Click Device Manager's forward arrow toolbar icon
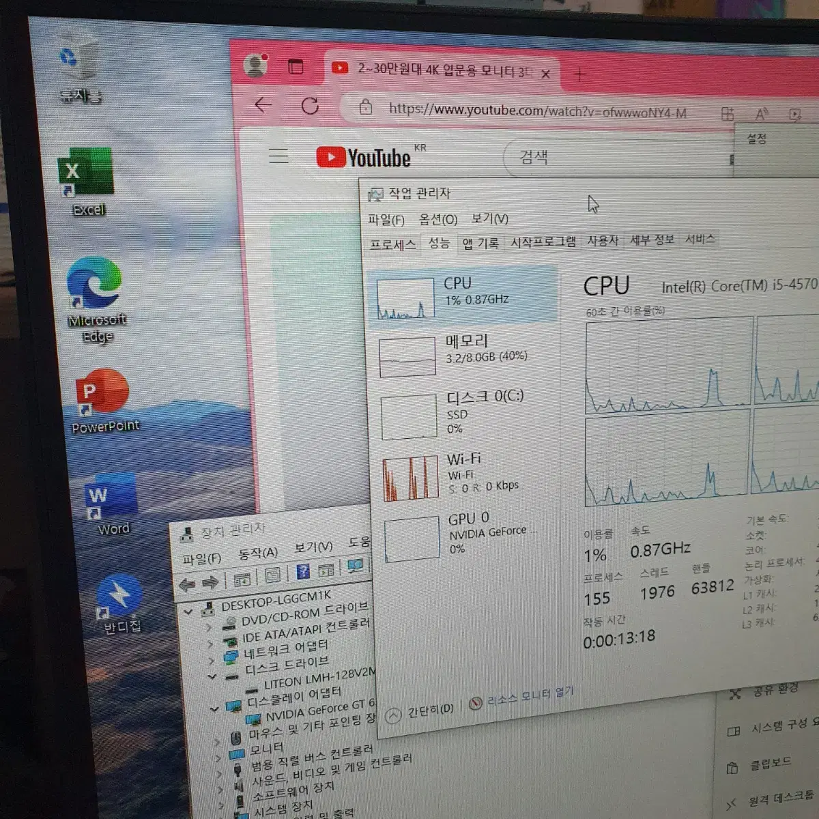819x819 pixels. click(x=211, y=582)
